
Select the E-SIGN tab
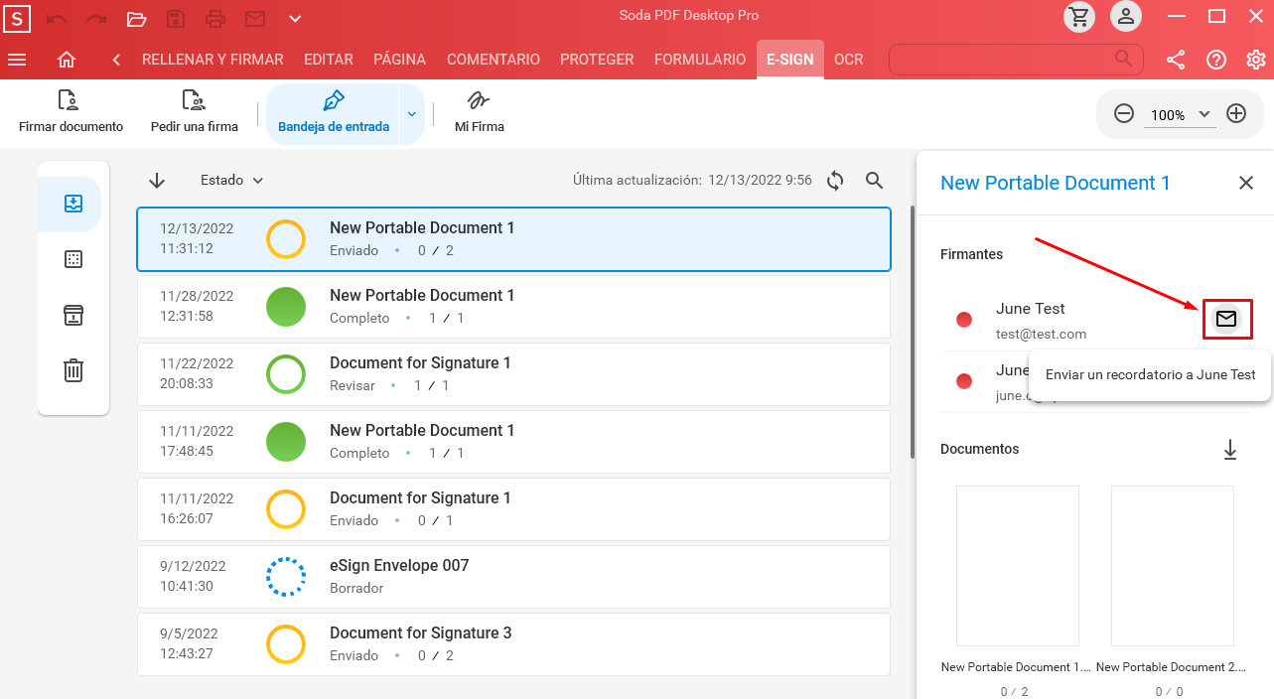click(790, 60)
